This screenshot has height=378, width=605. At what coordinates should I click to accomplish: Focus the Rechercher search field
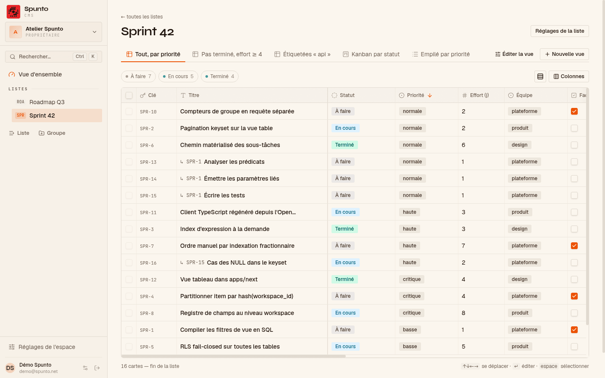(53, 57)
